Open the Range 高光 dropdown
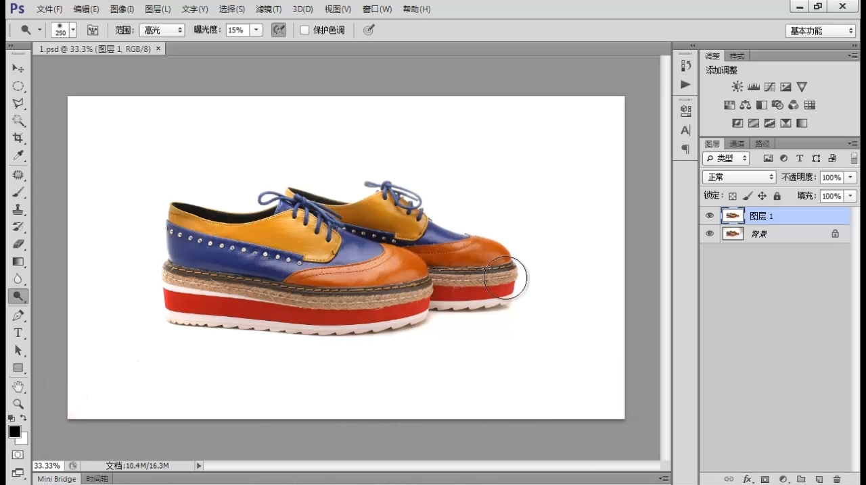The width and height of the screenshot is (866, 485). click(x=162, y=30)
